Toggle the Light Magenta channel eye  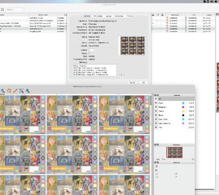pyautogui.click(x=156, y=123)
